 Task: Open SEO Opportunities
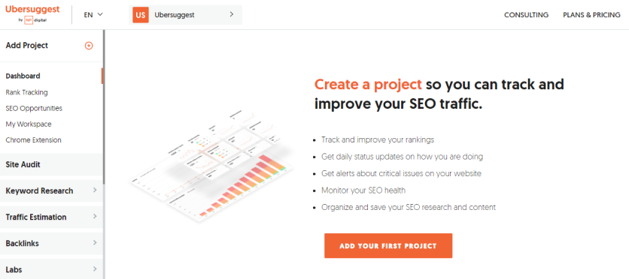tap(34, 108)
